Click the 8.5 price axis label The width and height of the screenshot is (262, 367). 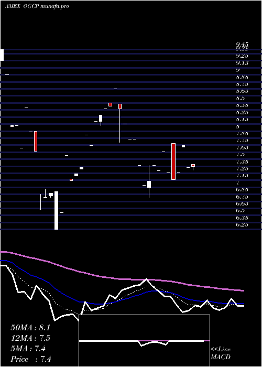(240, 98)
